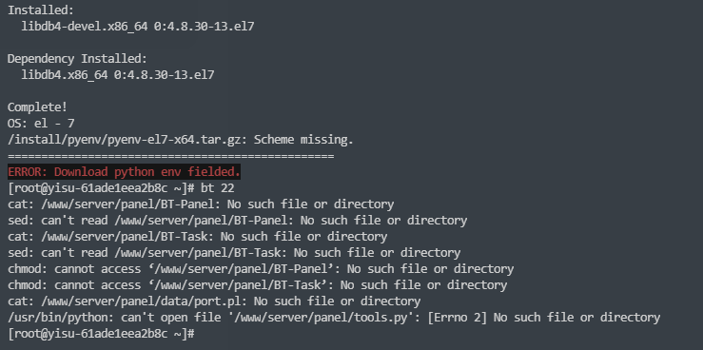
Task: Click the first 'cat: BT-Panel' error line
Action: pos(201,204)
